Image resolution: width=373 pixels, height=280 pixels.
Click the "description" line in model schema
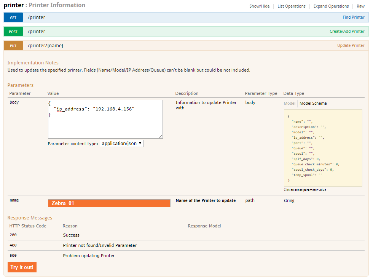pyautogui.click(x=309, y=127)
